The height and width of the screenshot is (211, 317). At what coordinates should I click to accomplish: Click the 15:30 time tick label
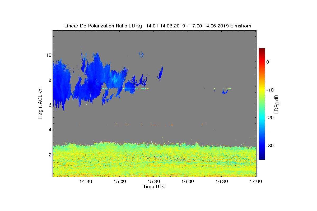coord(154,181)
